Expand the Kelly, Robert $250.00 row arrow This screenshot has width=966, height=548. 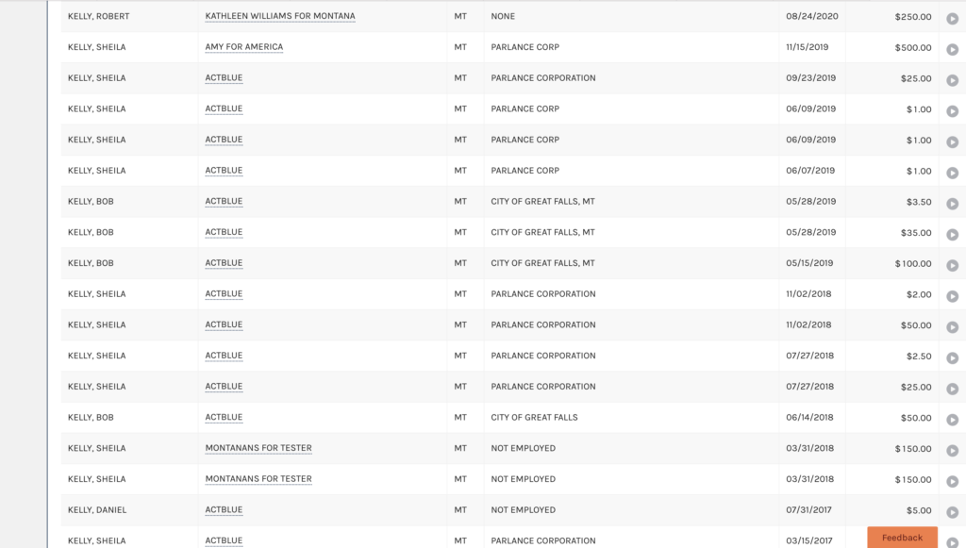[952, 19]
